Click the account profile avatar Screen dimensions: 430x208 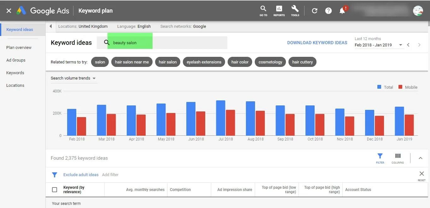tap(418, 10)
